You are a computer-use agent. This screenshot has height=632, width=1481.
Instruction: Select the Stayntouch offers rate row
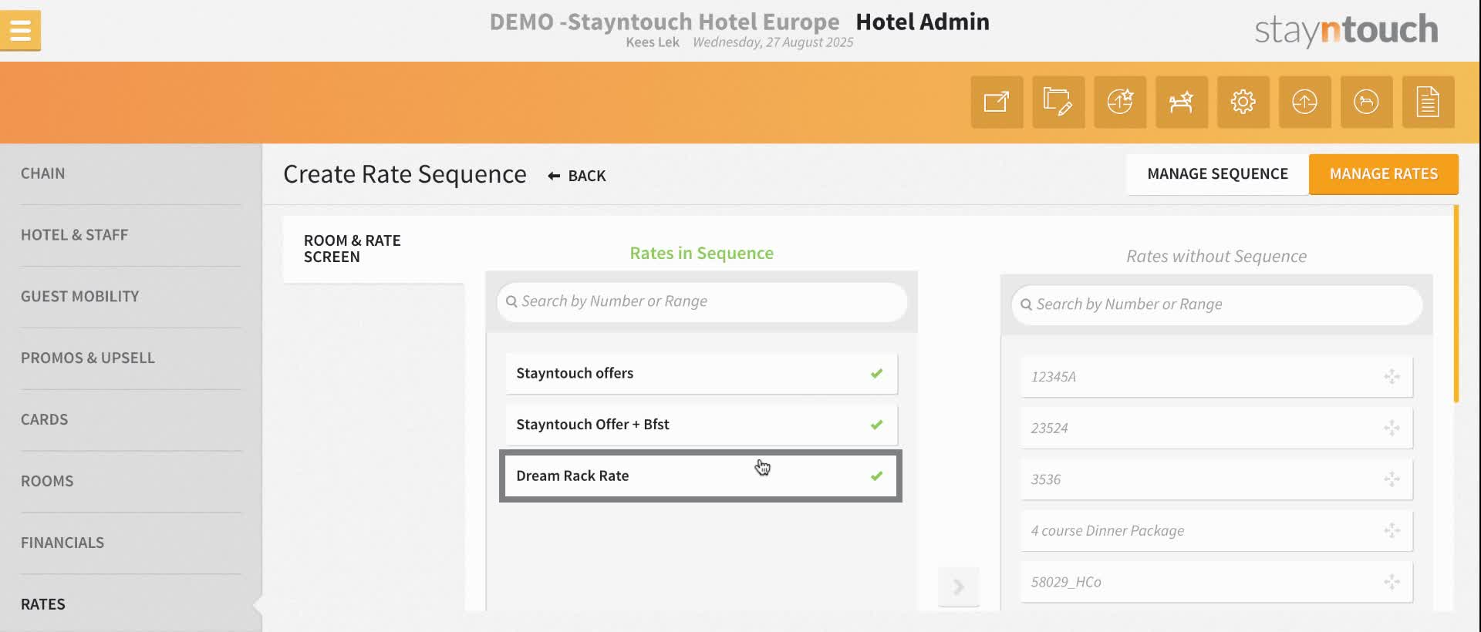pyautogui.click(x=701, y=373)
